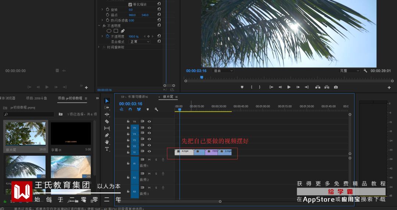Hide the V3 track output eye
Viewport: 397px width, 210px height.
point(149,139)
